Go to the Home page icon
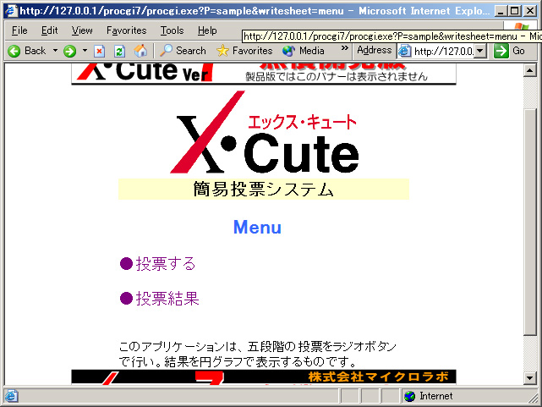The width and height of the screenshot is (542, 407). (x=140, y=51)
